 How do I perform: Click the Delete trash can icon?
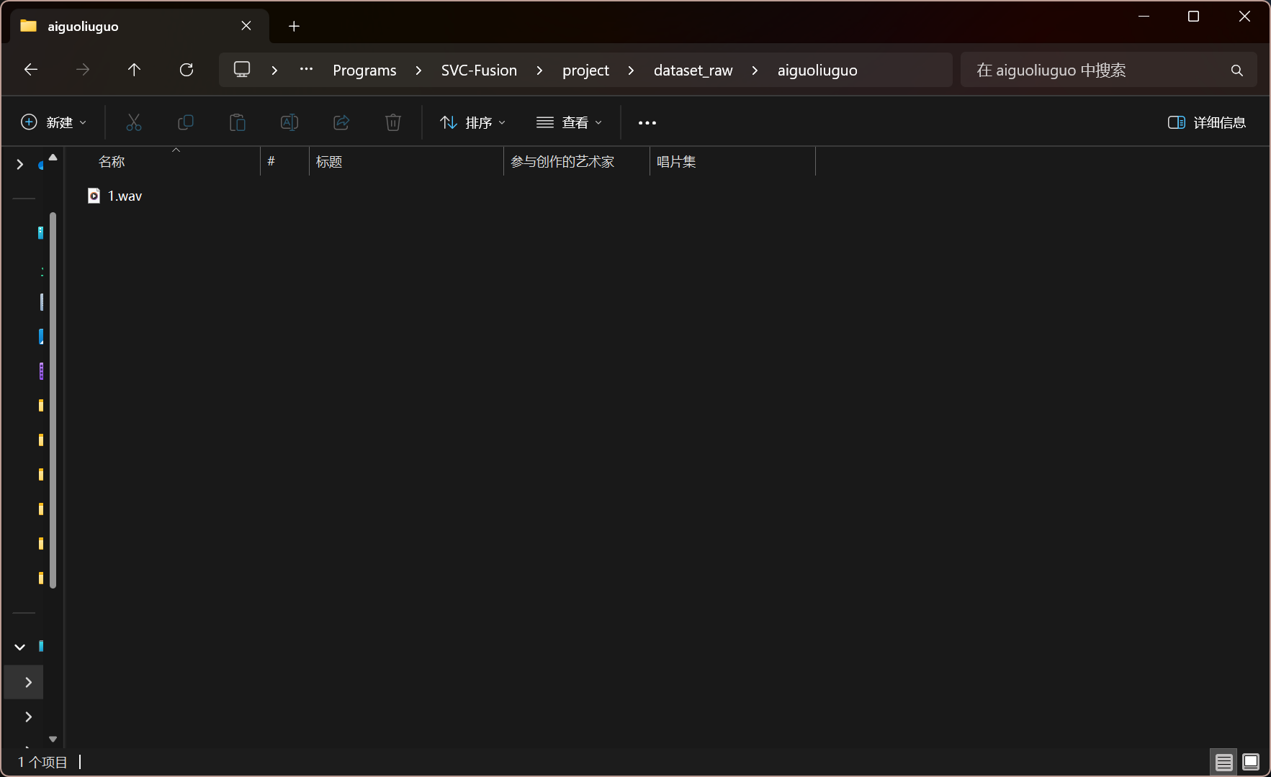point(393,122)
